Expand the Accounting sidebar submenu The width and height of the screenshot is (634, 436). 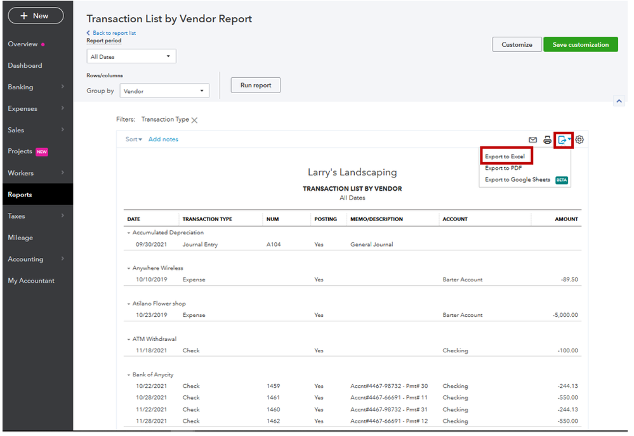pyautogui.click(x=63, y=259)
